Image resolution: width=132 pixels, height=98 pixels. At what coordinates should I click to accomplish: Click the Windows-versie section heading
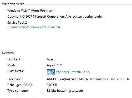pyautogui.click(x=13, y=4)
